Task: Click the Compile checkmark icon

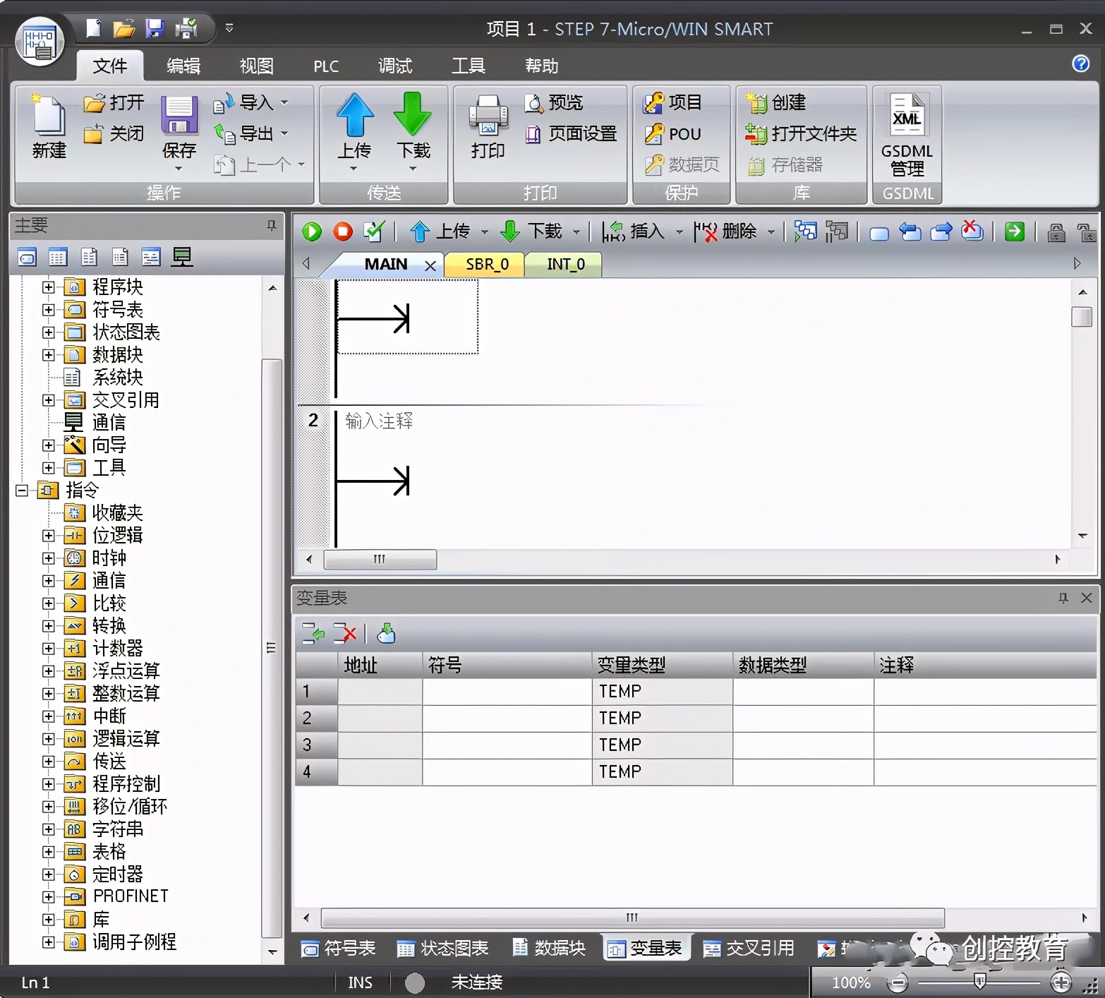Action: coord(373,232)
